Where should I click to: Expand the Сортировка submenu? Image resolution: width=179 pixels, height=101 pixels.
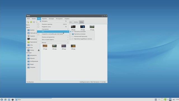pos(53,29)
